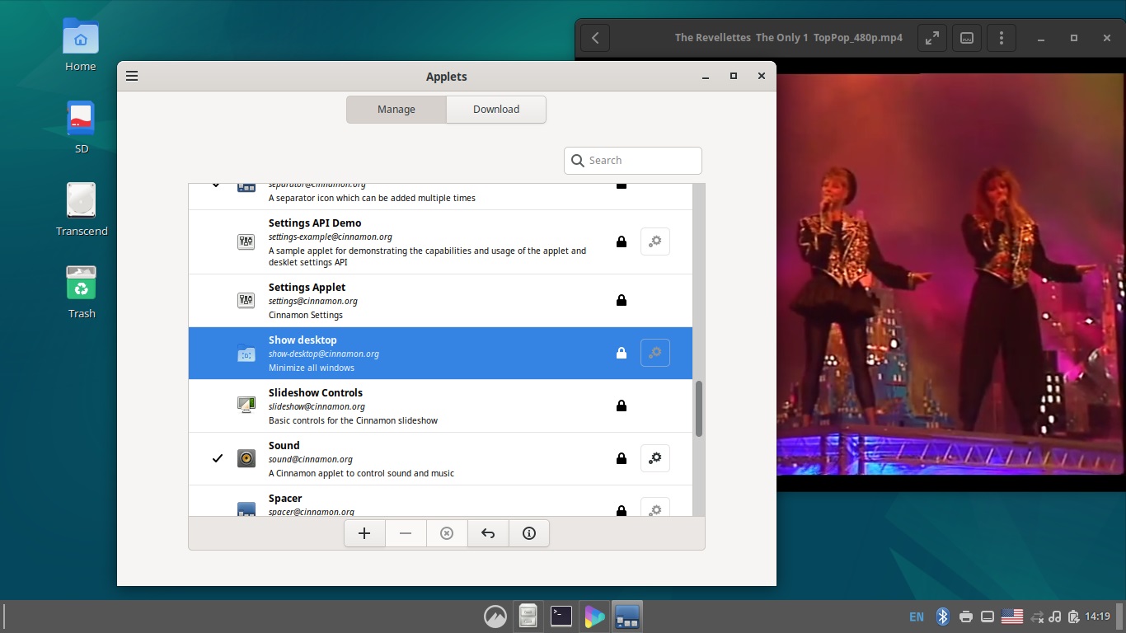This screenshot has width=1126, height=633.
Task: Click the plus Add applet button
Action: coord(364,533)
